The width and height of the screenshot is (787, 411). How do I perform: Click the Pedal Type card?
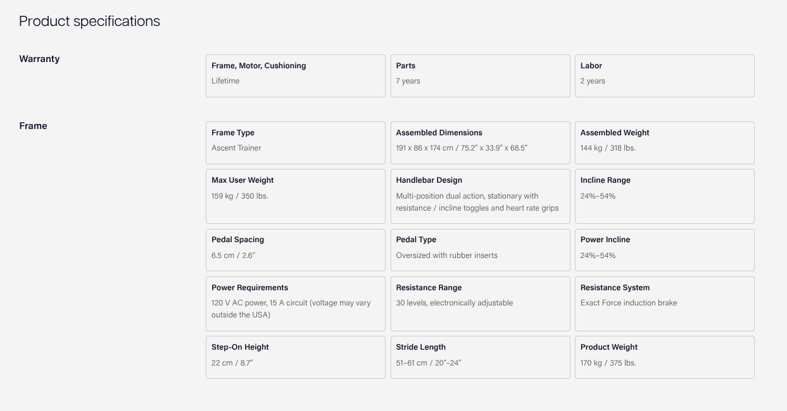pyautogui.click(x=480, y=250)
